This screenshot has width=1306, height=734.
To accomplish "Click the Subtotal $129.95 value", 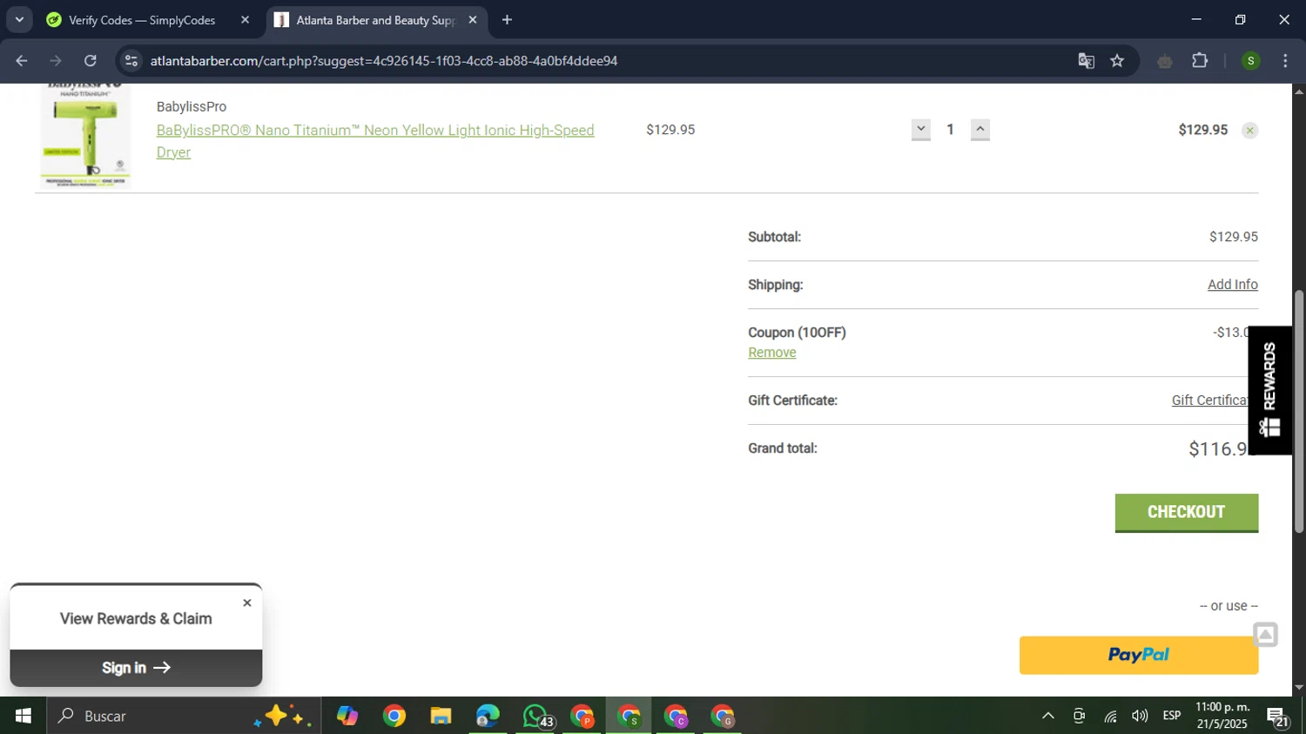I will click(1233, 237).
